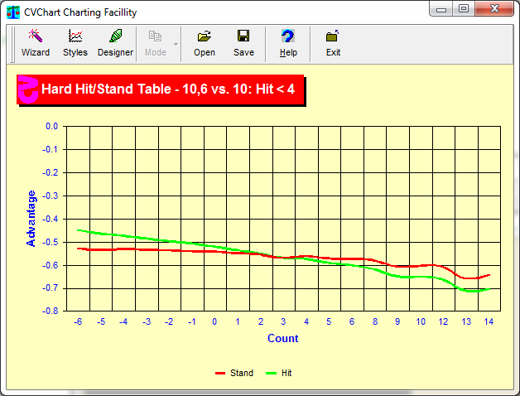Click the pink logo in title banner
This screenshot has height=396, width=520.
27,89
